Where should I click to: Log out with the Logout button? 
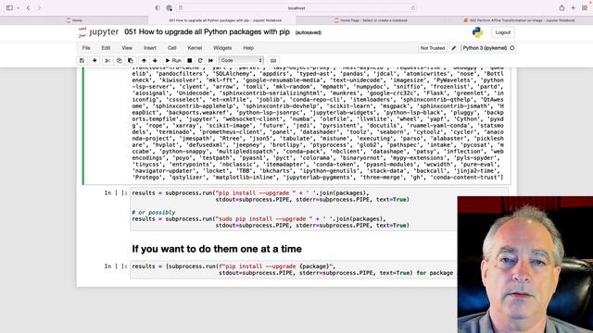[x=502, y=32]
